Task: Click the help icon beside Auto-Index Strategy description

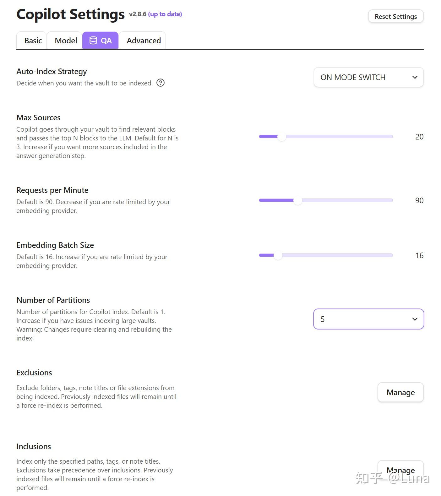Action: (161, 83)
